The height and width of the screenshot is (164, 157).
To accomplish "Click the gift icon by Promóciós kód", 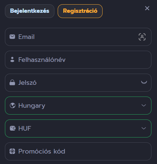I will (12, 151).
